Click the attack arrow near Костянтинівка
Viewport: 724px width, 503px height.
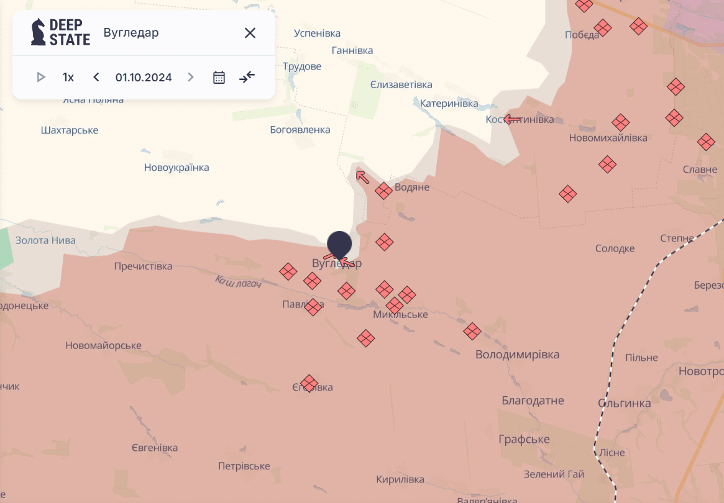pos(512,120)
